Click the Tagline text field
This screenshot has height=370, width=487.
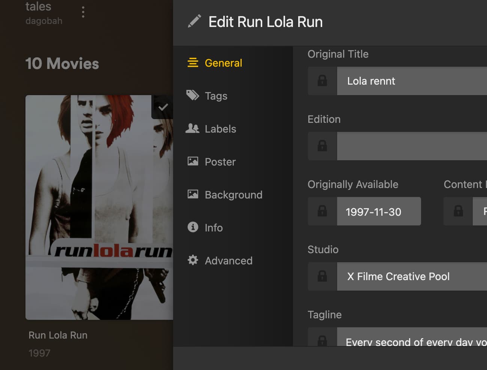[x=412, y=337]
